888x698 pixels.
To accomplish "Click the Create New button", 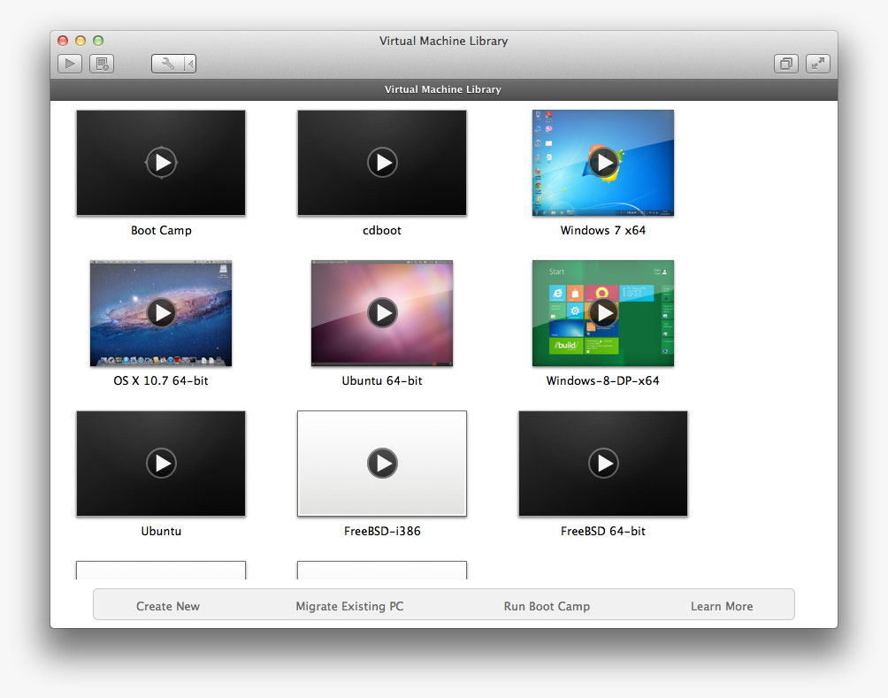I will 168,606.
